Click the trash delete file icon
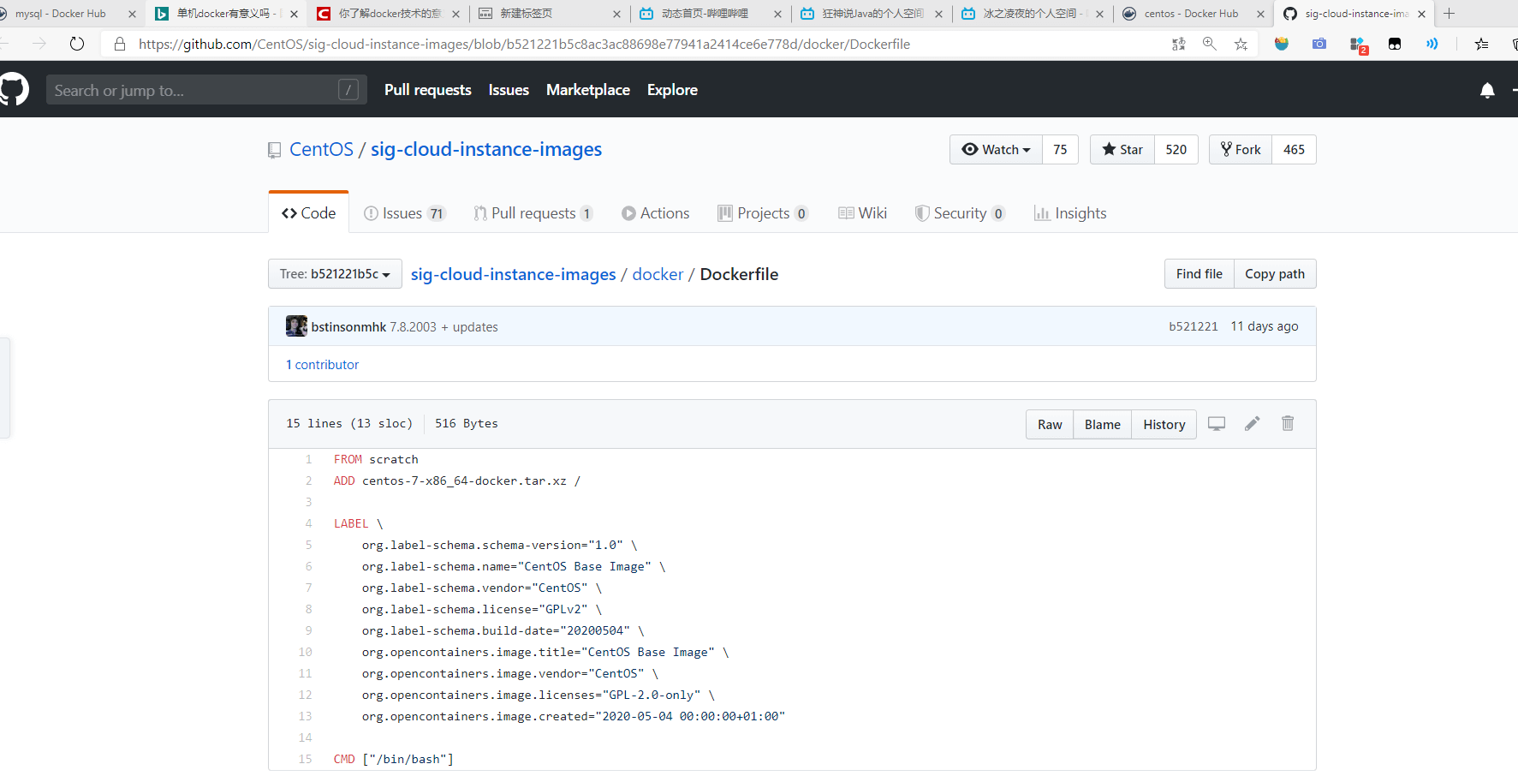This screenshot has height=782, width=1518. 1287,423
